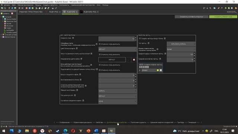
Task: Click the help icon next to Среднее количество частиц
Action: [160, 59]
